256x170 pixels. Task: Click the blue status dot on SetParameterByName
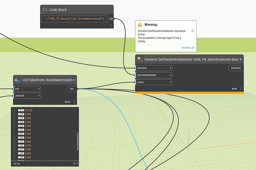coord(241,59)
